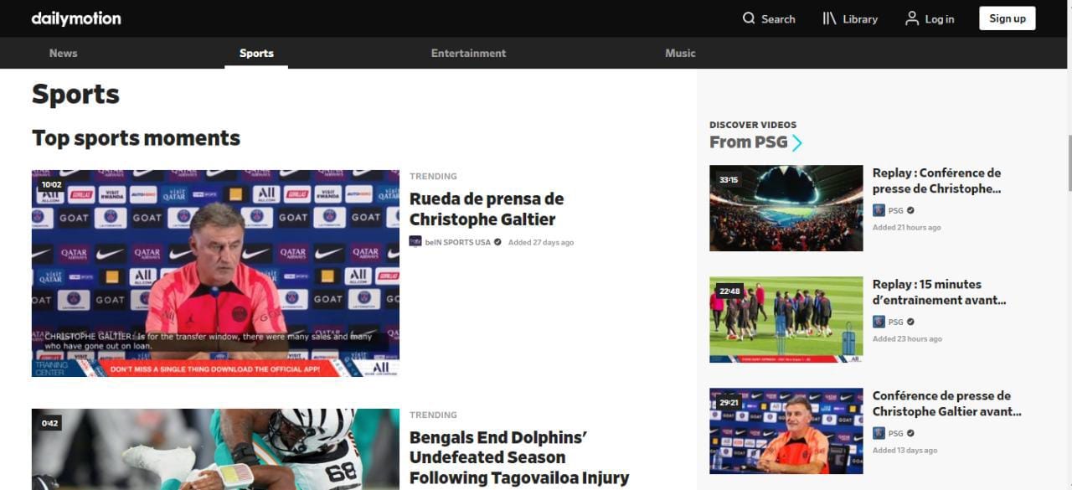
Task: Open Library via bookshelf icon
Action: [829, 18]
